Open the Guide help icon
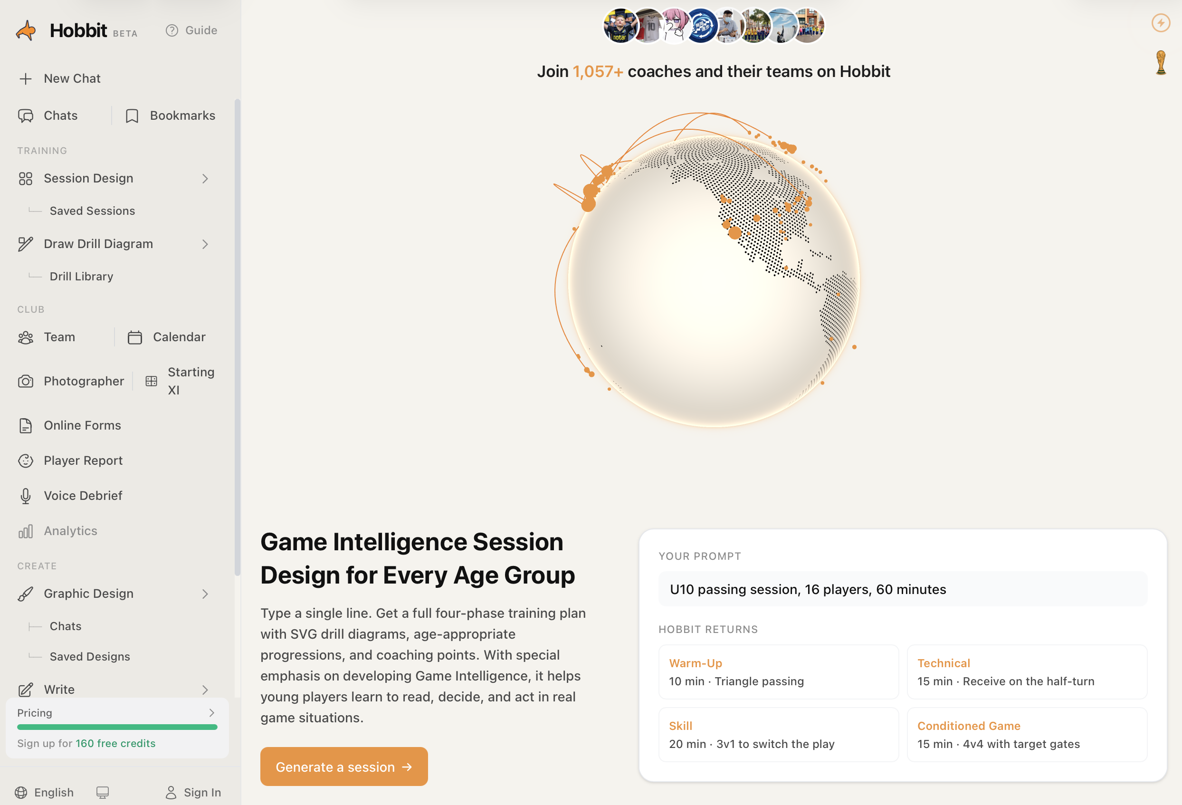1182x805 pixels. point(172,30)
